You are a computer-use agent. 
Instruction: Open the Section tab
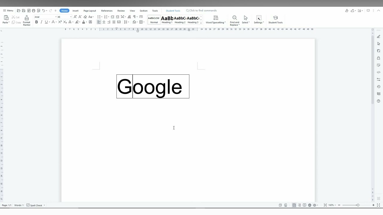pos(144,11)
